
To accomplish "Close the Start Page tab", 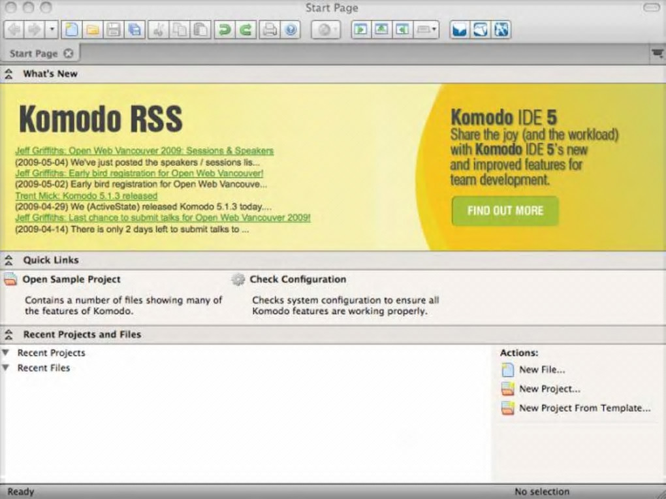I will pyautogui.click(x=69, y=54).
